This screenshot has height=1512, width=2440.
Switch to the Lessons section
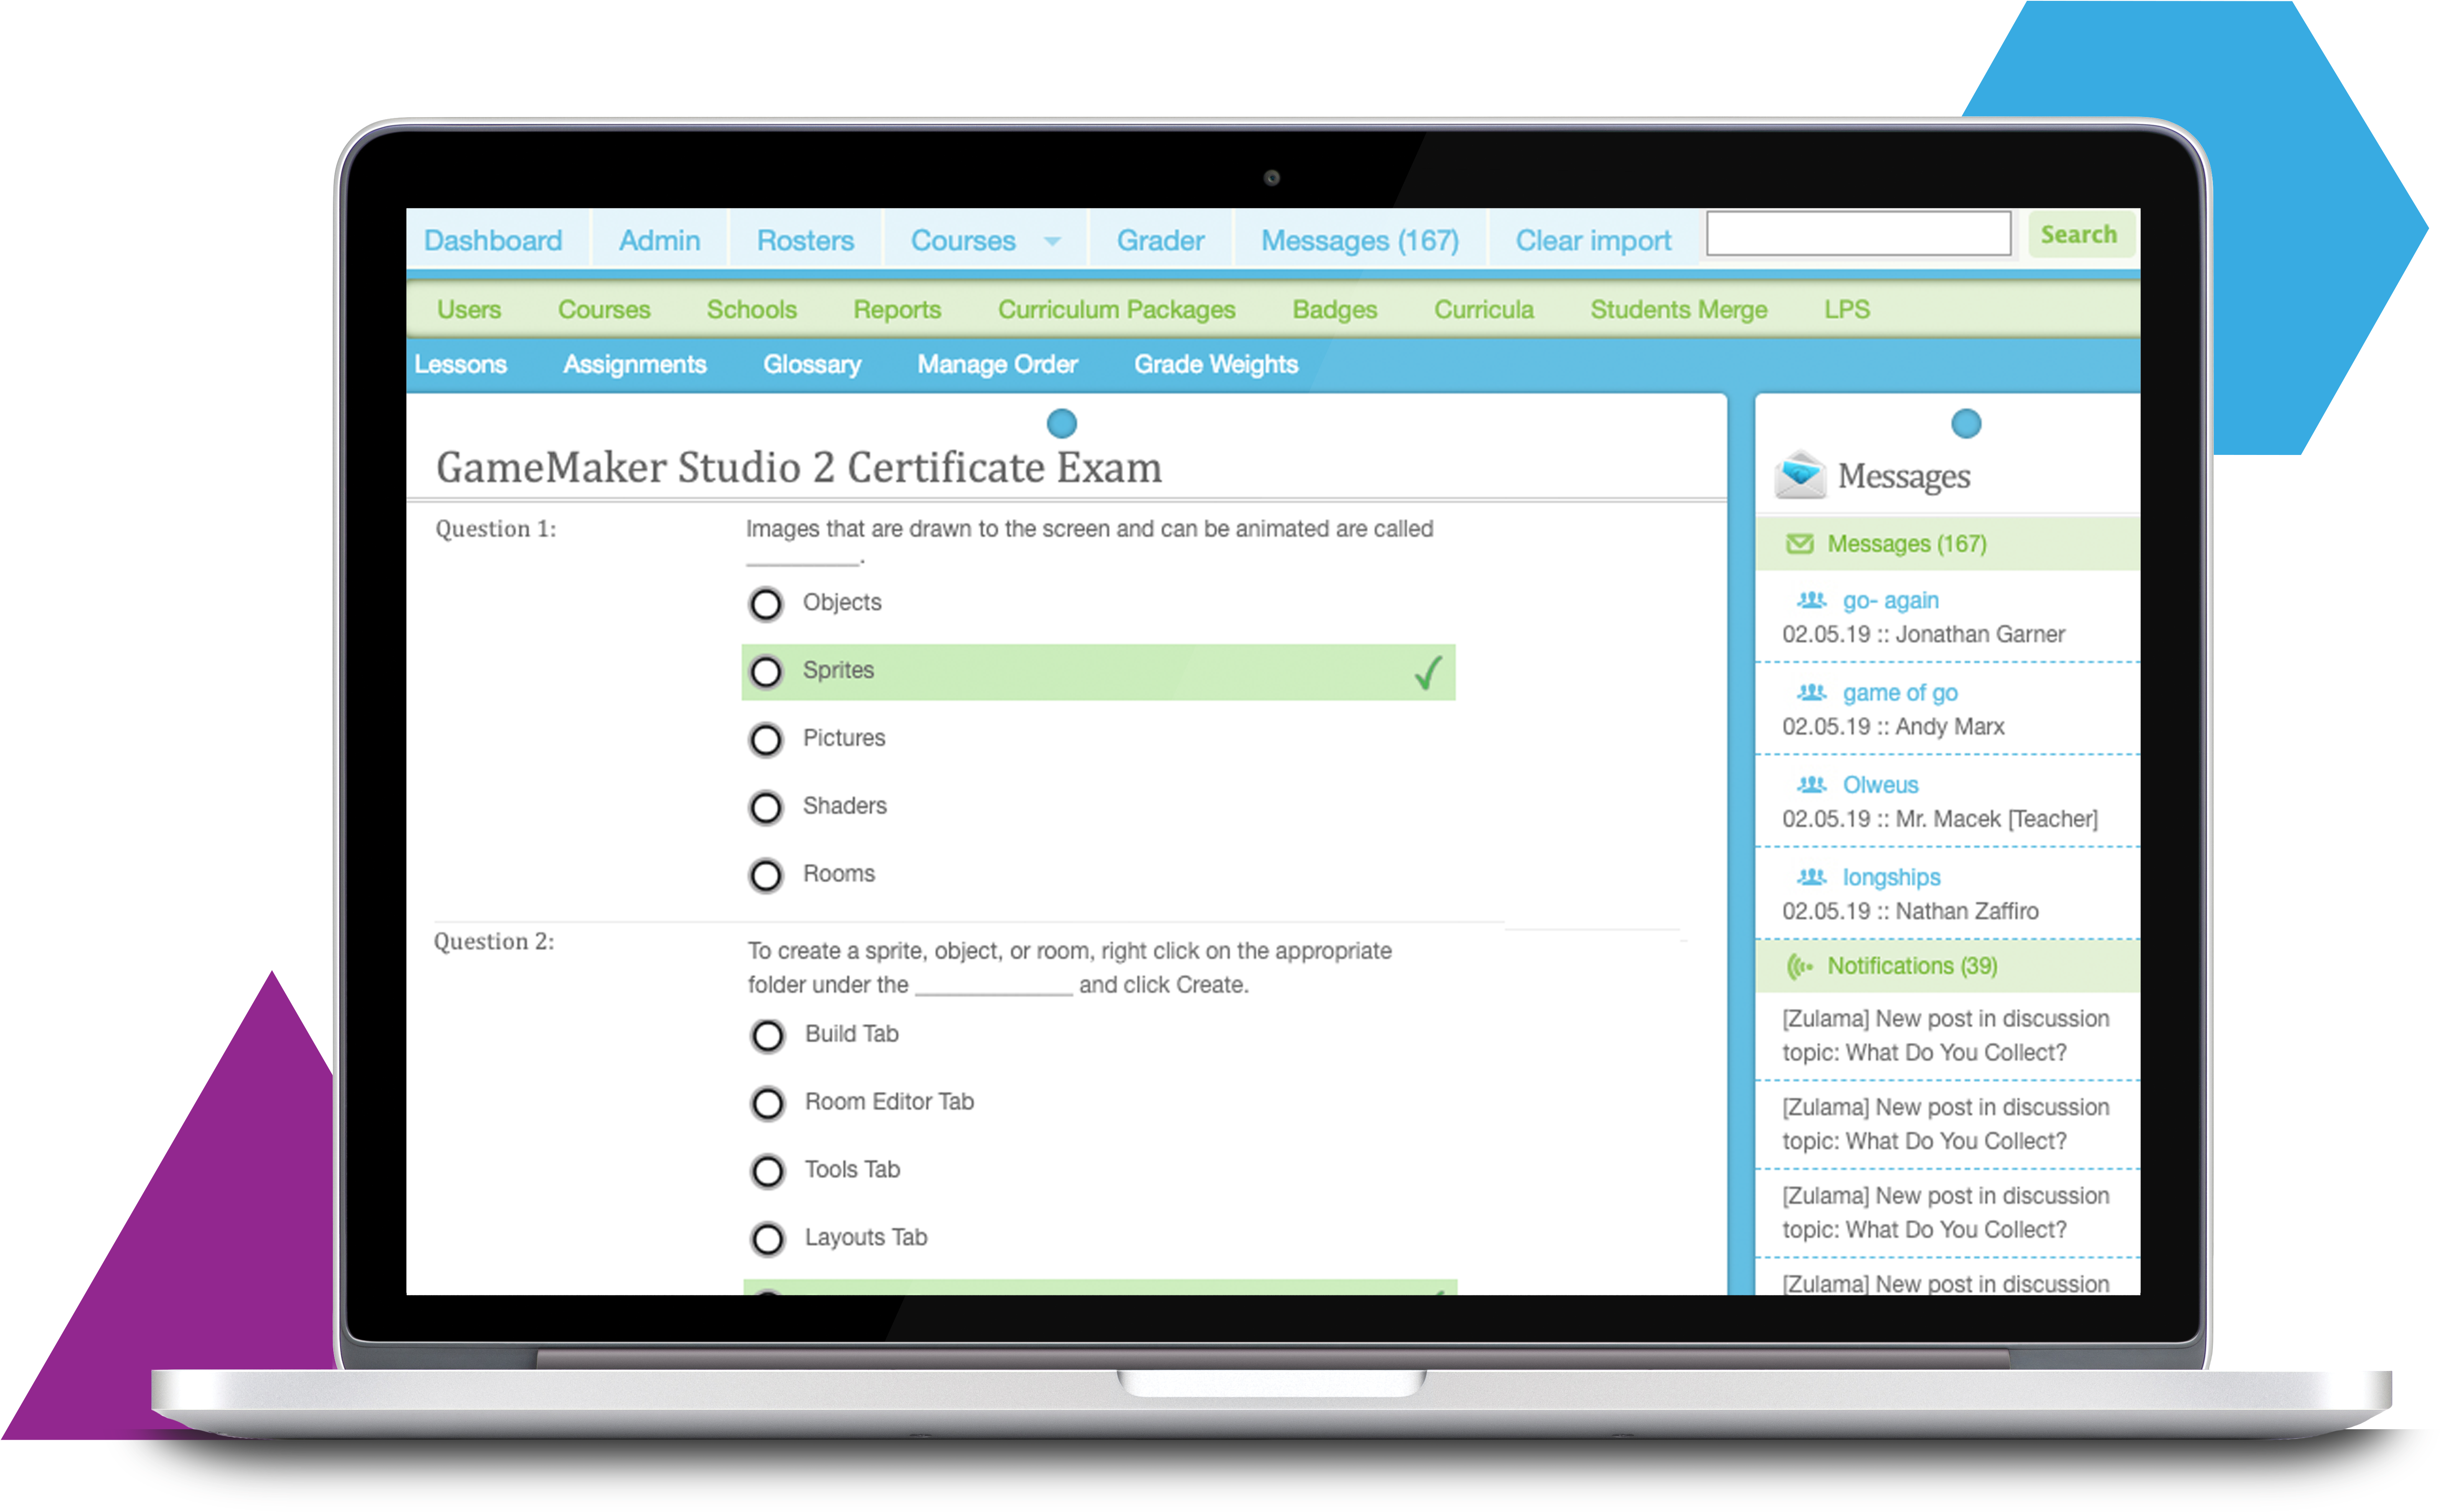pos(461,364)
